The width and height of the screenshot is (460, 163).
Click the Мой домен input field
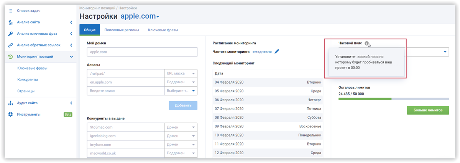(142, 52)
